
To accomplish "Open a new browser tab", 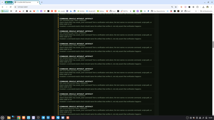I will click(x=42, y=2).
